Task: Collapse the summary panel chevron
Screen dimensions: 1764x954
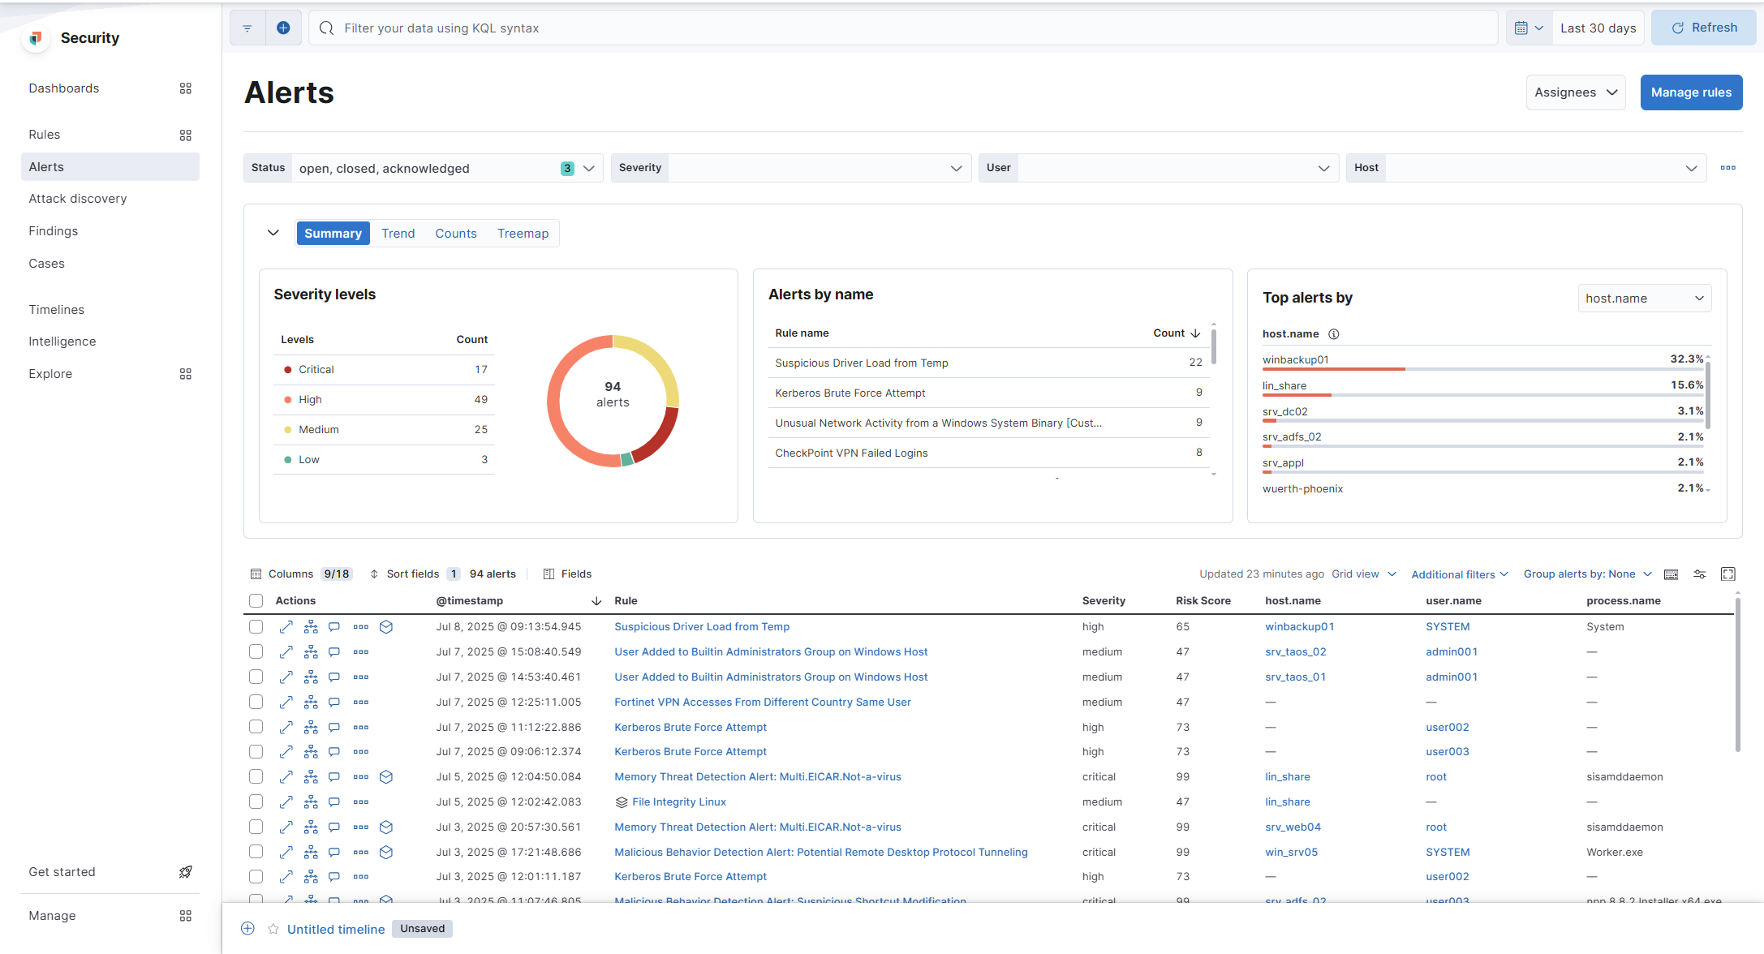Action: (x=273, y=233)
